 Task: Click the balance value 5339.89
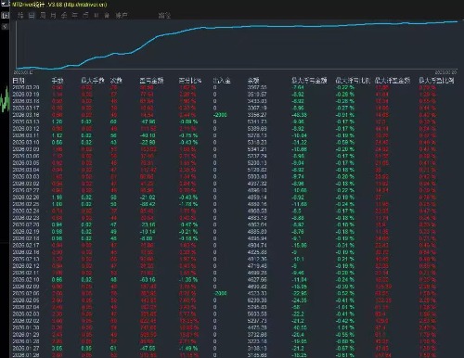coord(257,129)
